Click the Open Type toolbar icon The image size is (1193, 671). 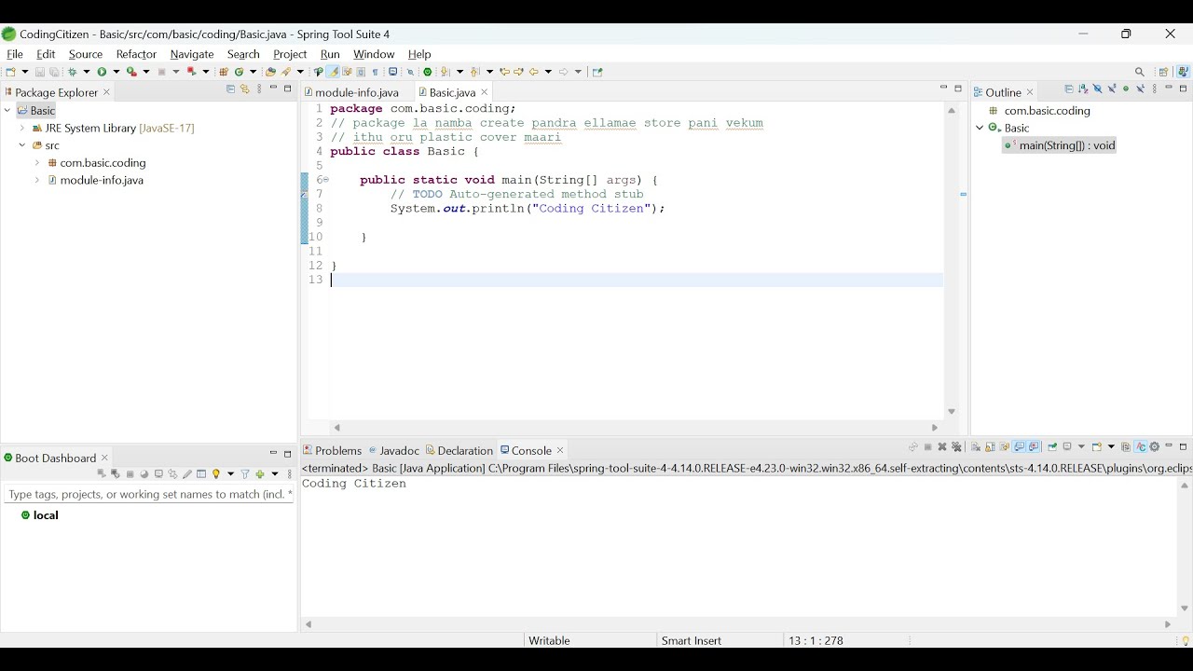pos(270,72)
